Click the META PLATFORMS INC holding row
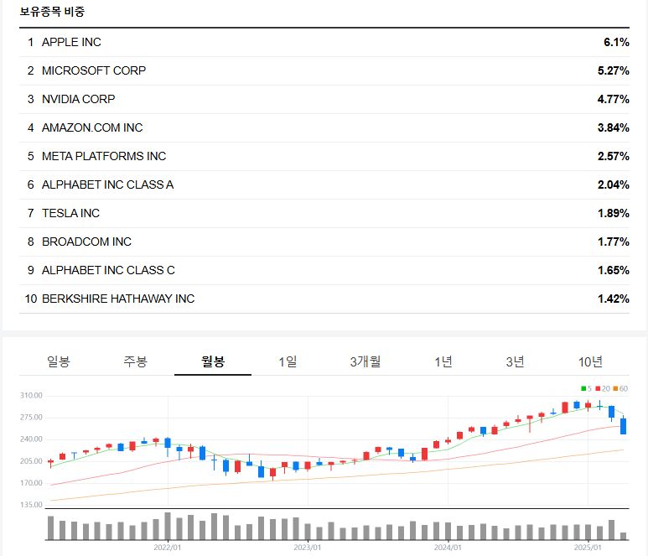The height and width of the screenshot is (556, 648). [324, 156]
